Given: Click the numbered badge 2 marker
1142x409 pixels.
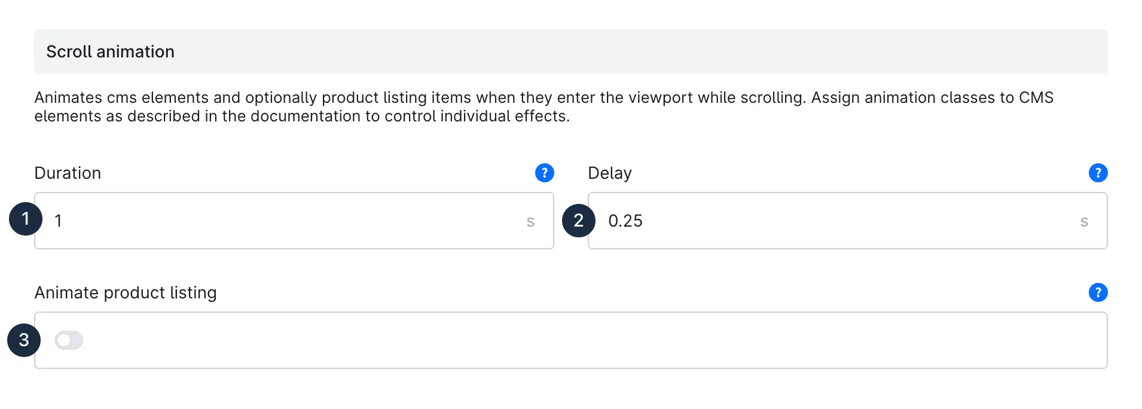Looking at the screenshot, I should click(578, 221).
